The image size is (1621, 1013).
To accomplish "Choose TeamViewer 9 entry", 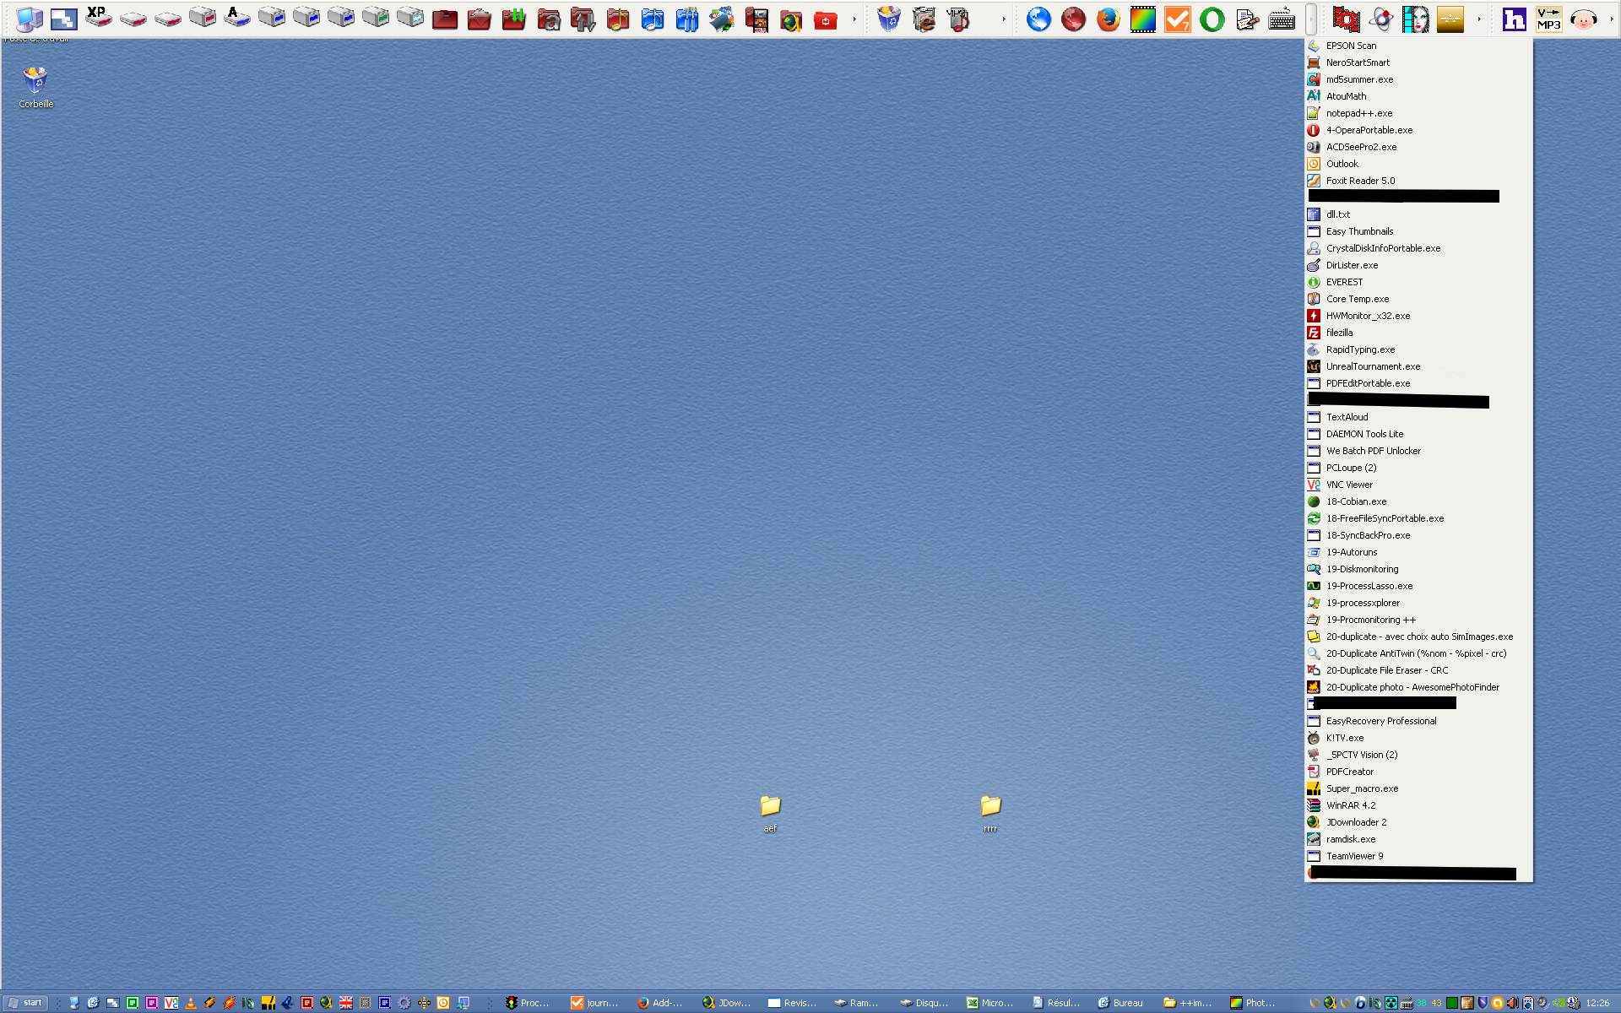I will point(1418,856).
